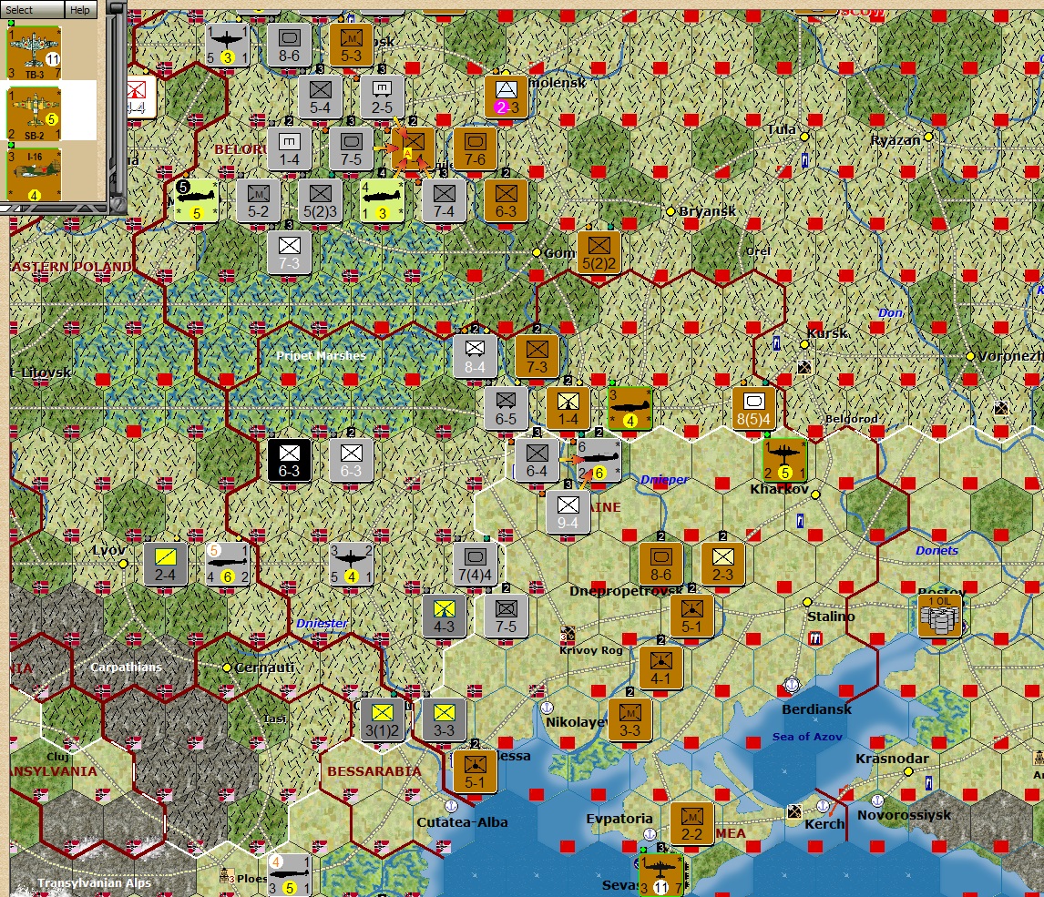Click the Cutatea-Alba port anchor icon
Viewport: 1044px width, 897px height.
(451, 806)
